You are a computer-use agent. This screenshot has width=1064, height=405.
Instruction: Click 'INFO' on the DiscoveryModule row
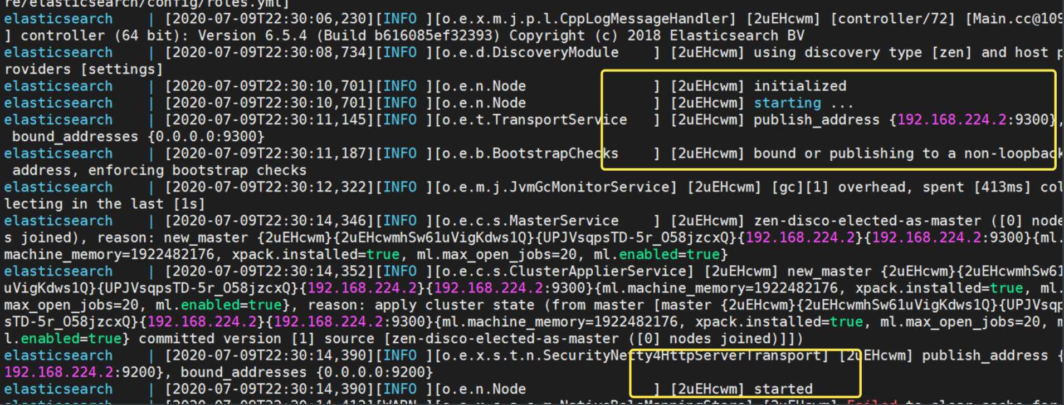coord(399,53)
